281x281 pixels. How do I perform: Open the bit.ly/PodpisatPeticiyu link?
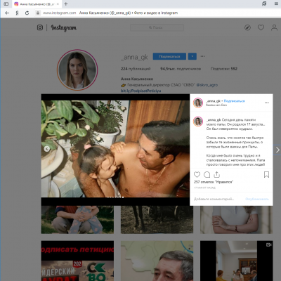pyautogui.click(x=140, y=91)
